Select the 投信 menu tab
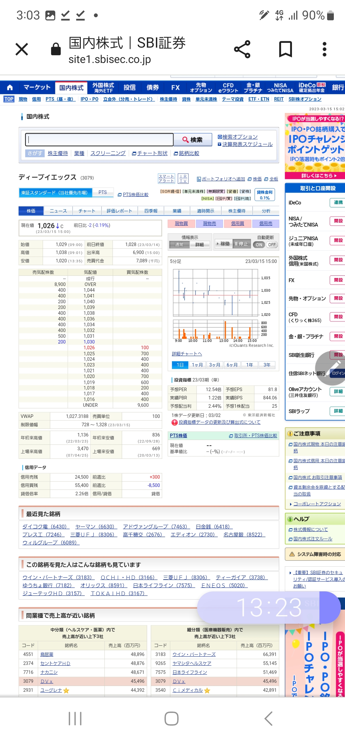 [x=129, y=87]
